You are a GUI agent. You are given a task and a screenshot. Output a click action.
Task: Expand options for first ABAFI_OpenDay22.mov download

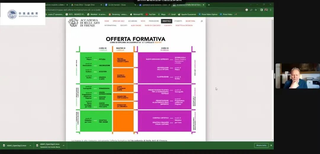31,145
